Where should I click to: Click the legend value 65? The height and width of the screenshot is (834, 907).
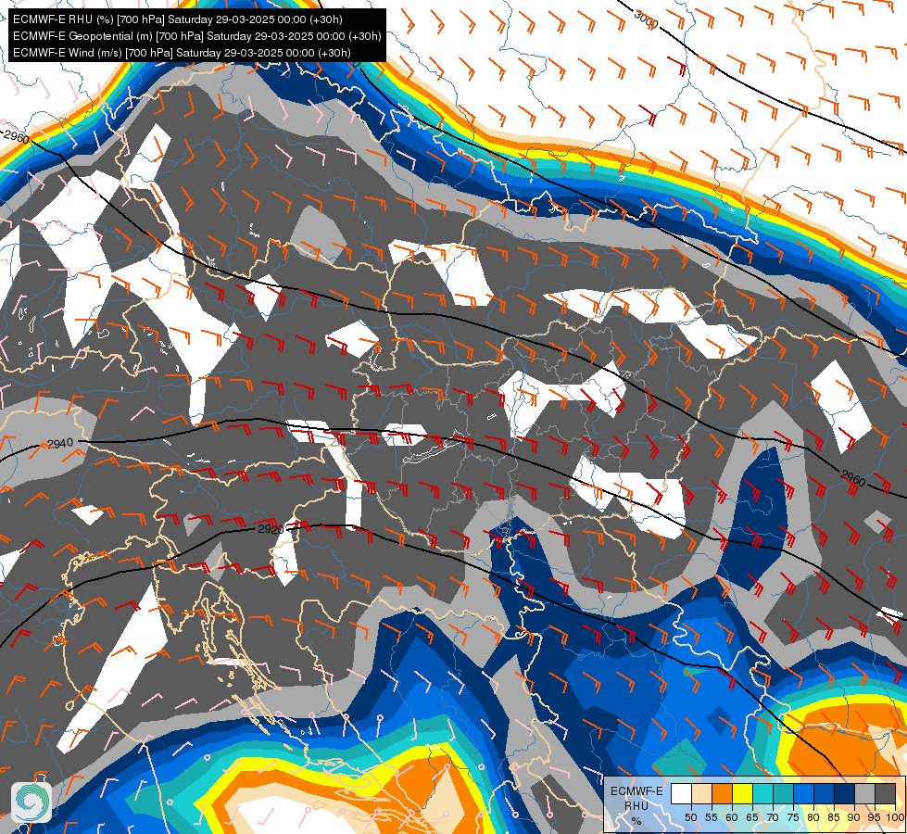752,817
